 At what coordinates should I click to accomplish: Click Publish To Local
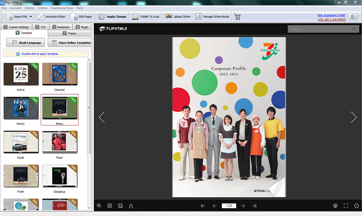(146, 17)
